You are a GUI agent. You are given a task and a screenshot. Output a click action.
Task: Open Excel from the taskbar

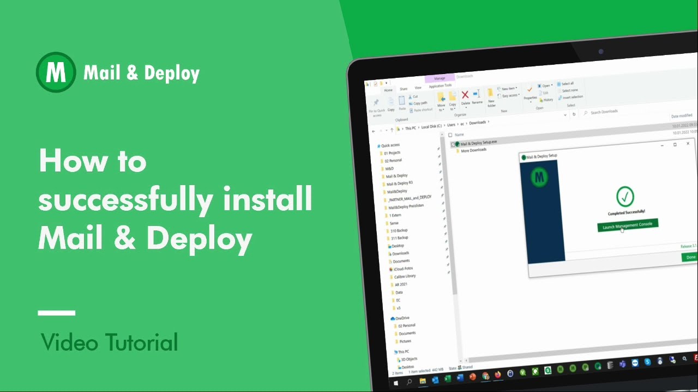[x=447, y=378]
